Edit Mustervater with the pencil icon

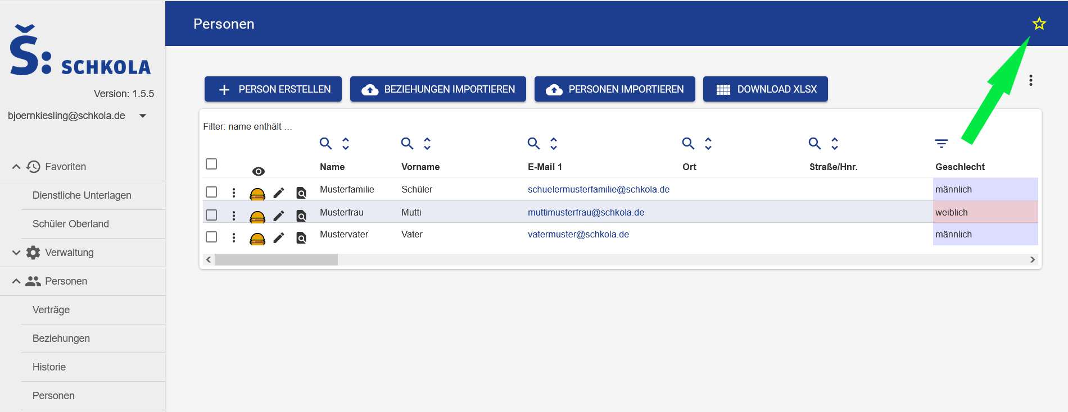tap(279, 238)
